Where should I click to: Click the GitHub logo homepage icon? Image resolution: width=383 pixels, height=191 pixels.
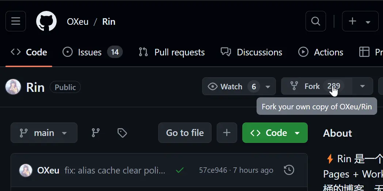click(x=46, y=21)
